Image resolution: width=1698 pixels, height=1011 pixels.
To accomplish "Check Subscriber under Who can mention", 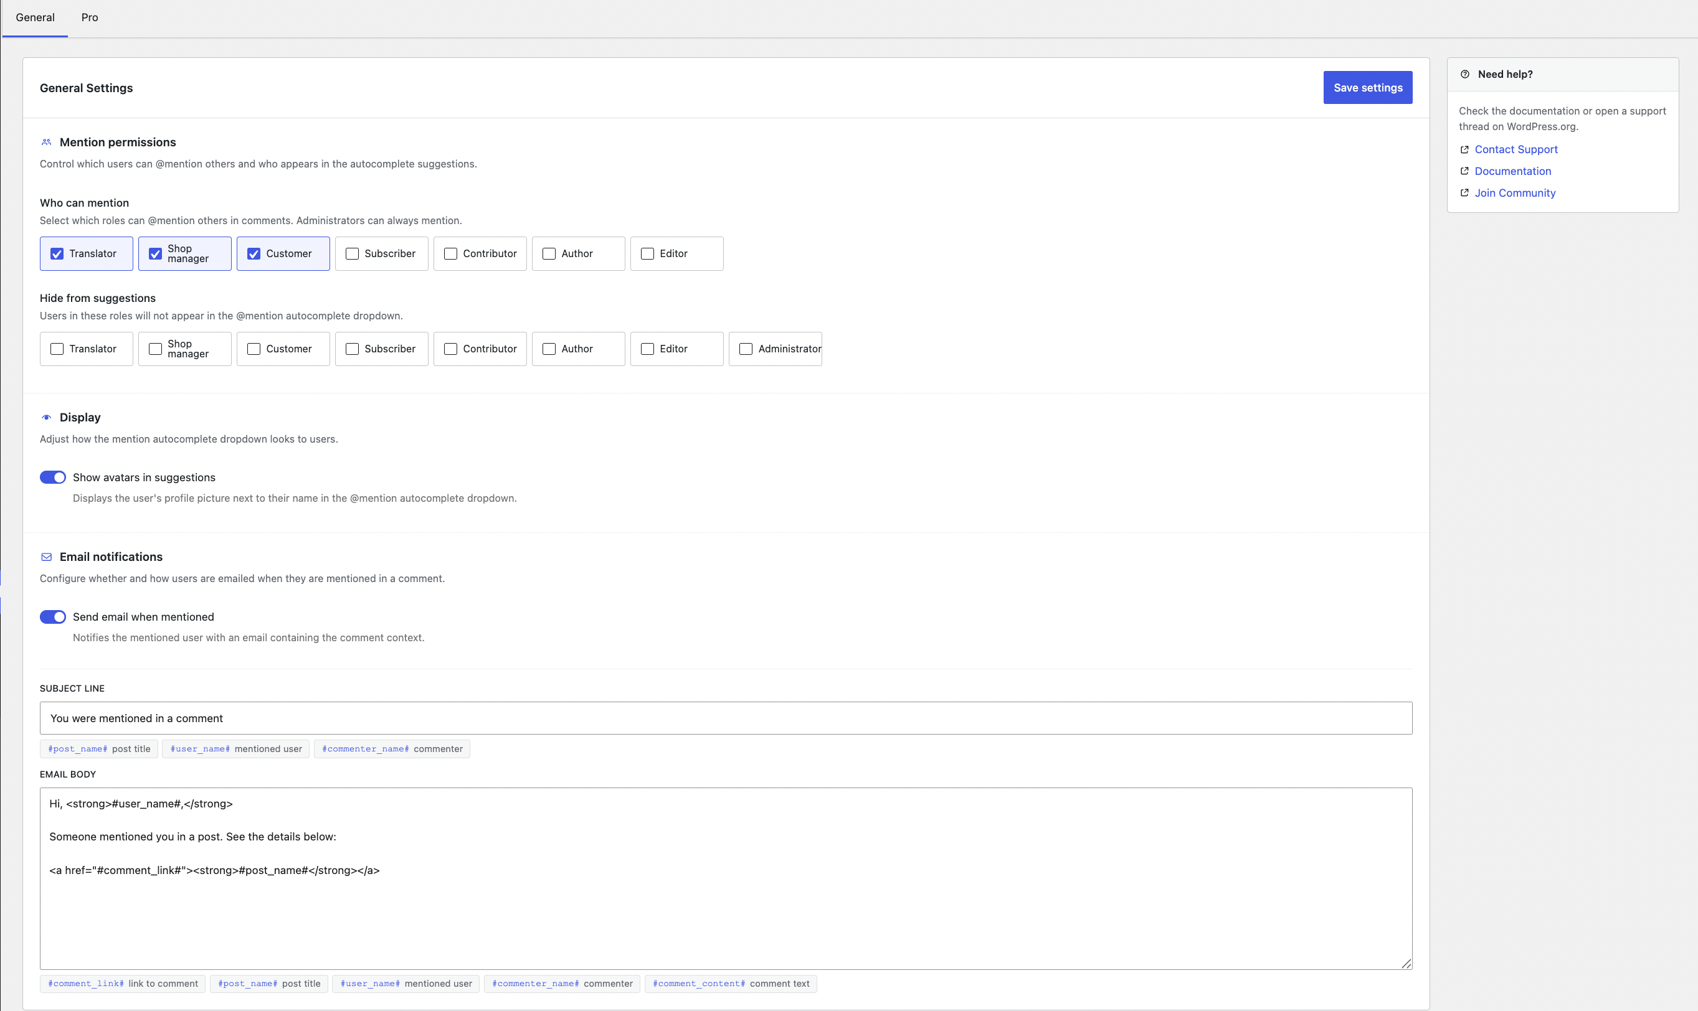I will pyautogui.click(x=353, y=254).
